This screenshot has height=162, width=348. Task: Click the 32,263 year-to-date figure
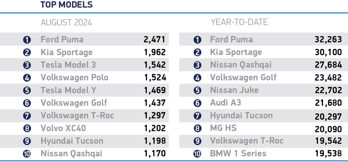328,40
